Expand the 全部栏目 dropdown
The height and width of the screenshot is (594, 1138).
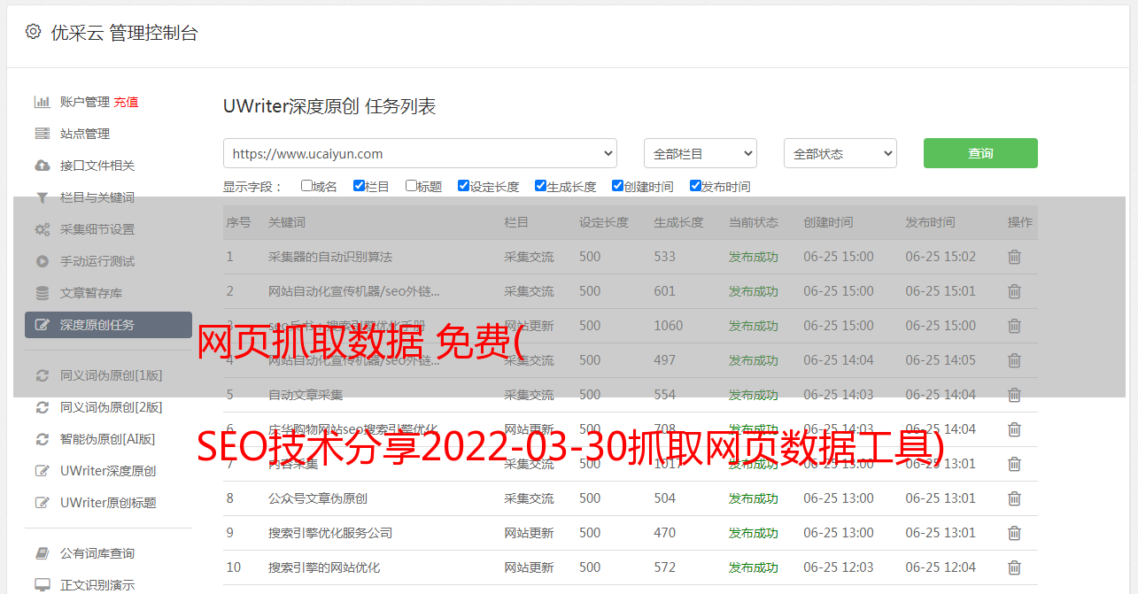tap(701, 153)
